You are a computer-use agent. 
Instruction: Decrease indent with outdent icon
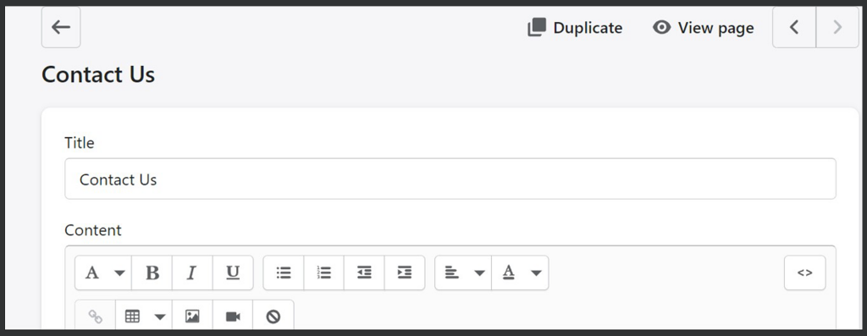[364, 273]
